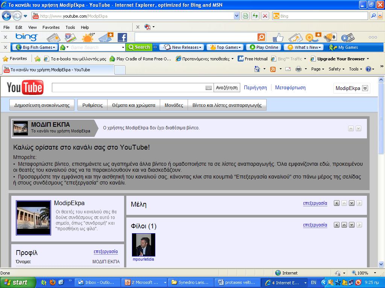385x288 pixels.
Task: Switch to Inbox - Outlook in the taskbar
Action: point(97,282)
